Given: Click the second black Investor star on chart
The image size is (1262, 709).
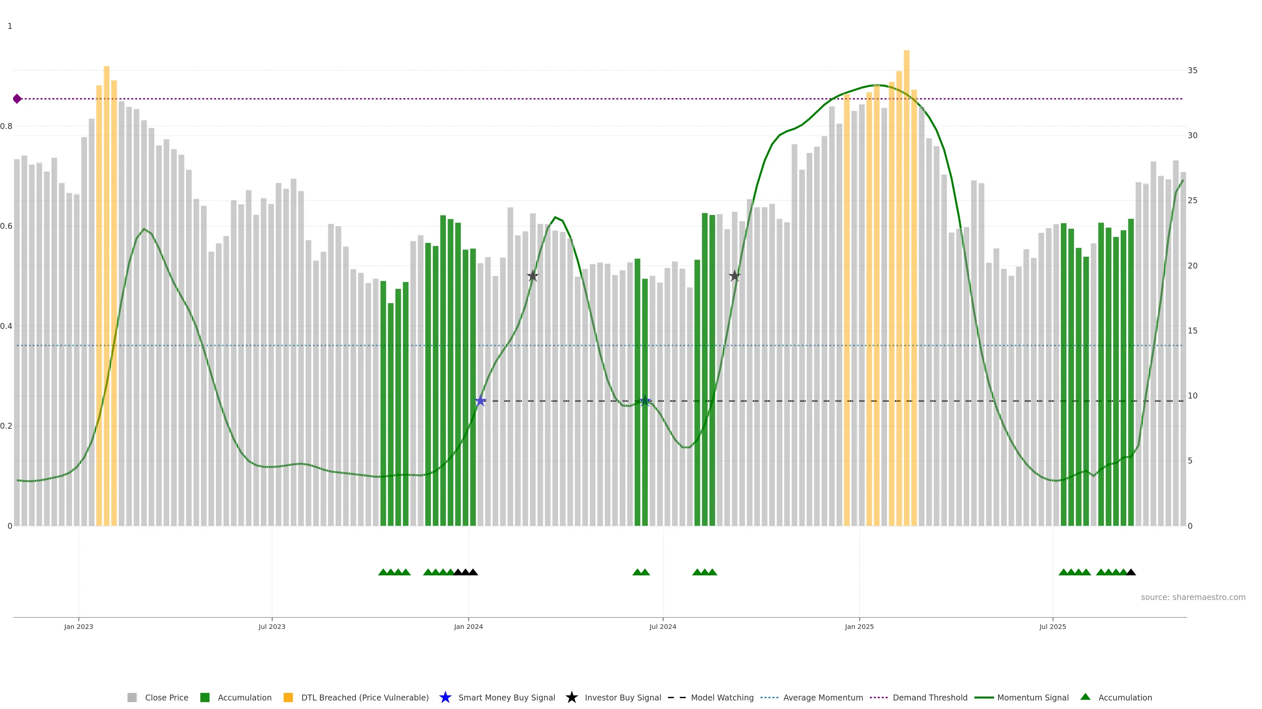Looking at the screenshot, I should tap(735, 276).
